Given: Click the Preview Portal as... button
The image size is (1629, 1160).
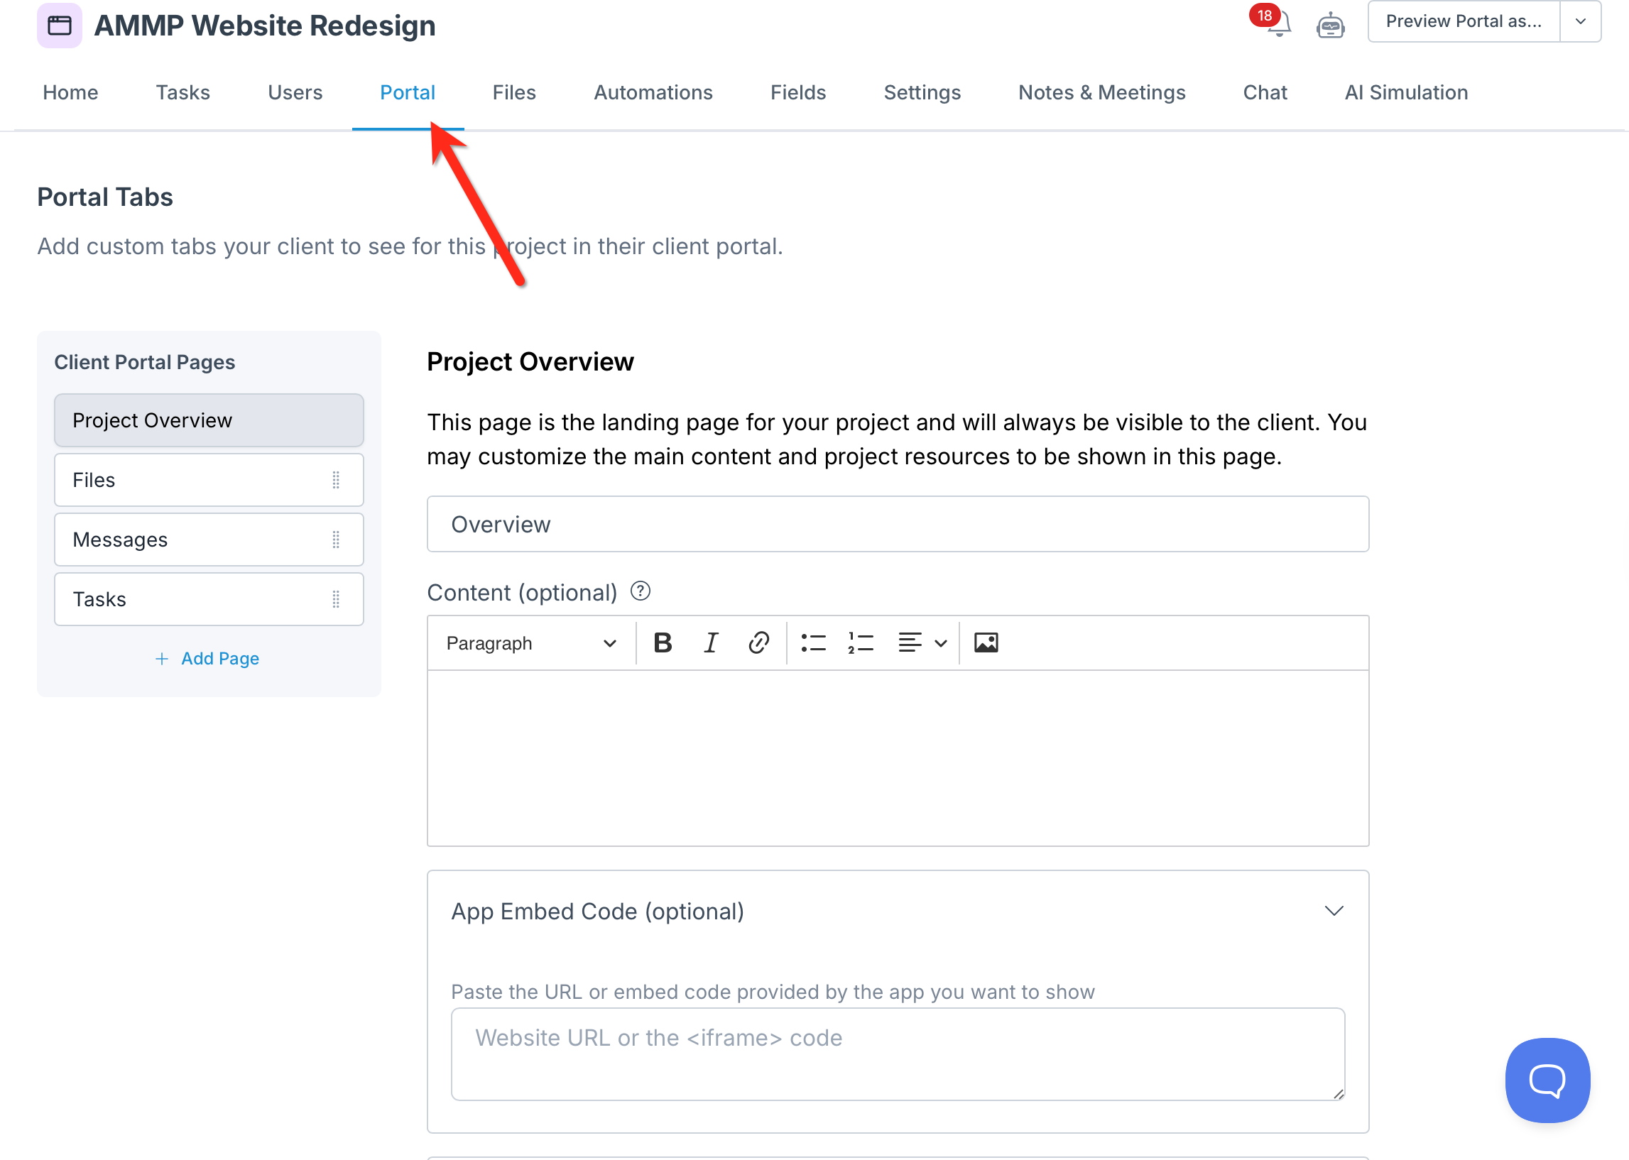Looking at the screenshot, I should click(1463, 21).
